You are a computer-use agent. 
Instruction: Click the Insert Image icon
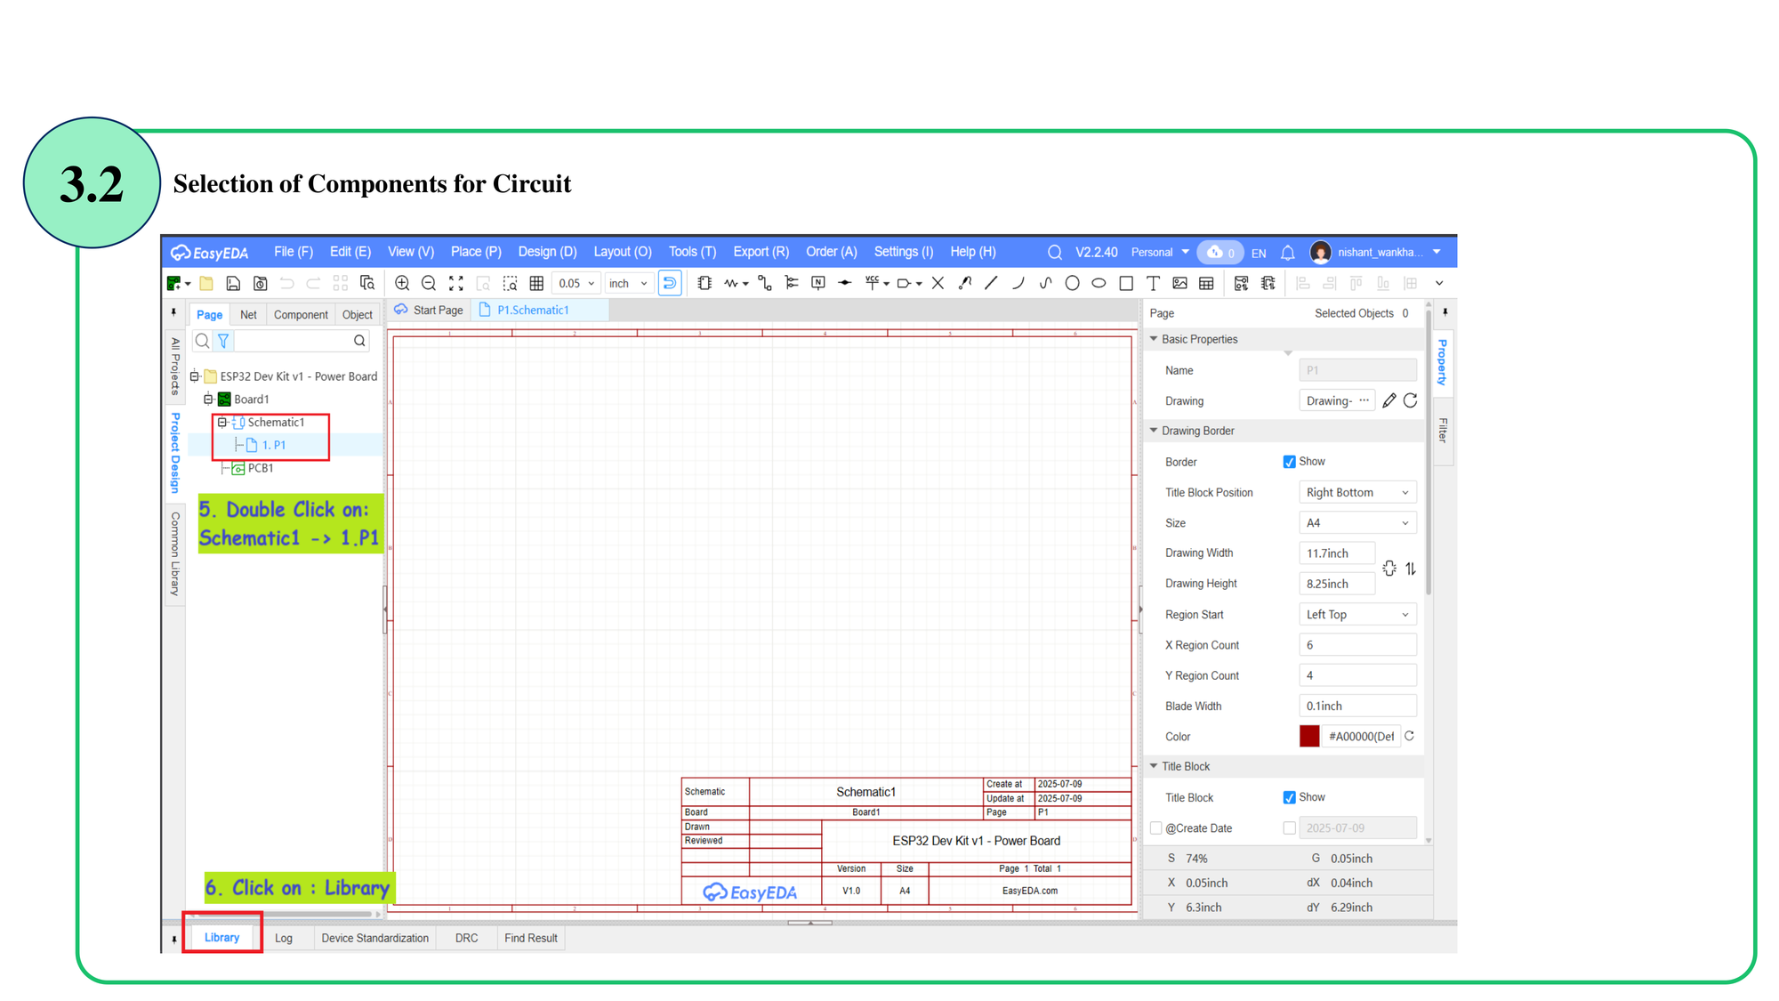click(1179, 283)
